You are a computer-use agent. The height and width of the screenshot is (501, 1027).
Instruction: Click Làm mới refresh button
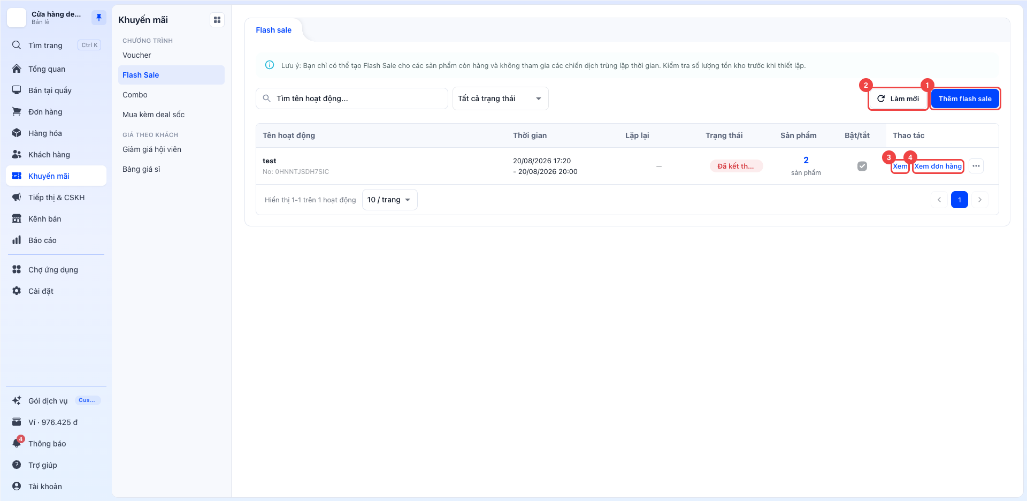pyautogui.click(x=898, y=98)
